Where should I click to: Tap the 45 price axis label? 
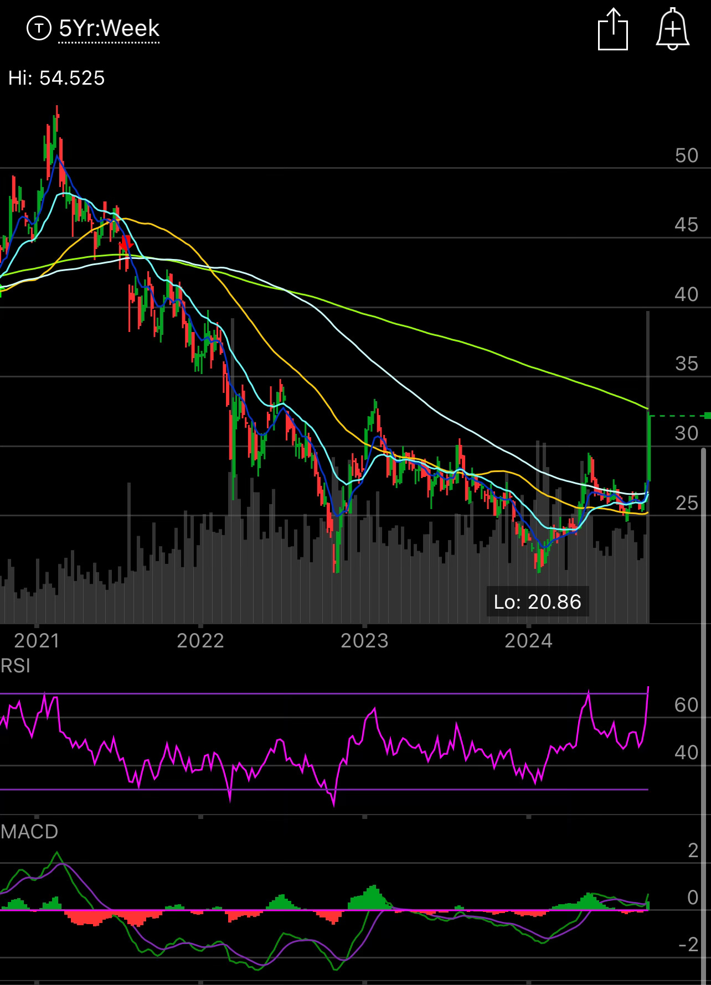tap(687, 225)
